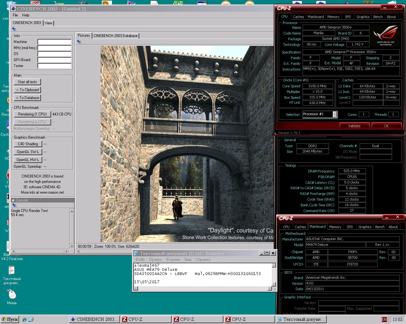Image resolution: width=406 pixels, height=324 pixels.
Task: Switch to CINEBENCH 2003 Database tab
Action: click(115, 36)
